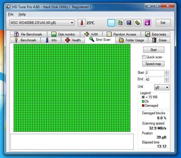Click the thermometer temperature icon
This screenshot has height=158, width=181.
point(81,23)
